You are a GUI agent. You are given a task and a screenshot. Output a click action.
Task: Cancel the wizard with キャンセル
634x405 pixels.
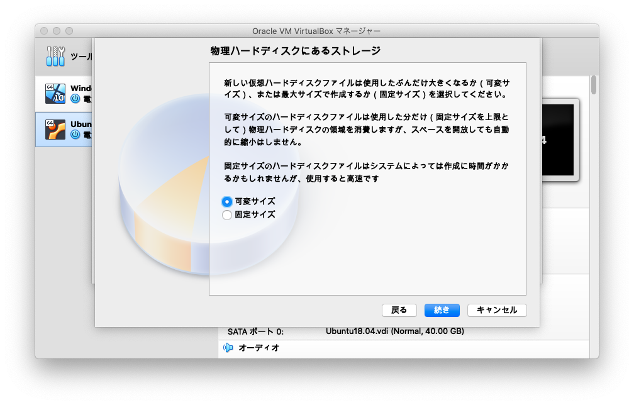tap(496, 310)
